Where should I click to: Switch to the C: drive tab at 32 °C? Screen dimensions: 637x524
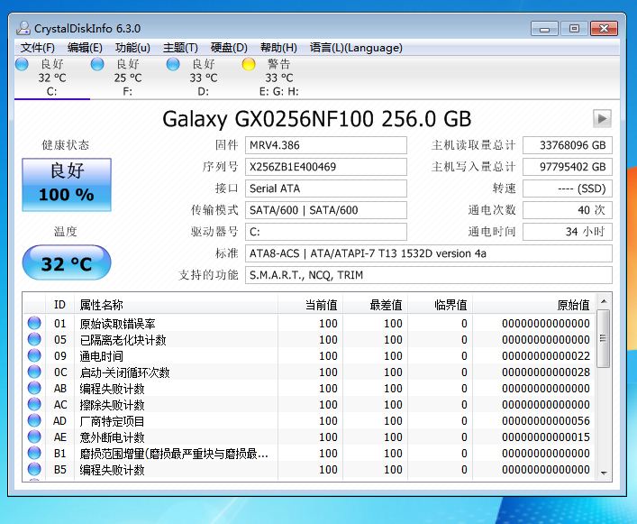click(x=52, y=78)
